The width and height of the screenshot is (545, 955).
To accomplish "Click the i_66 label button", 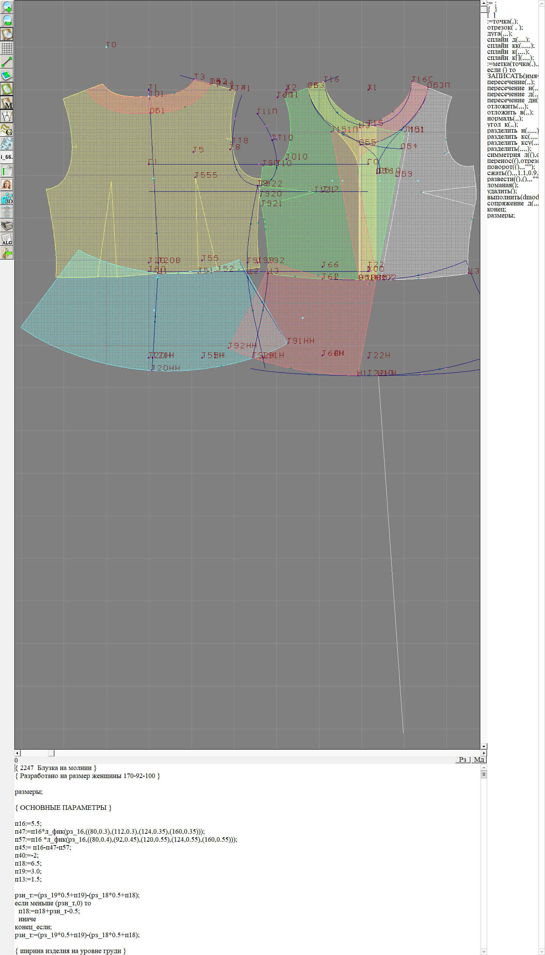I will click(x=7, y=157).
